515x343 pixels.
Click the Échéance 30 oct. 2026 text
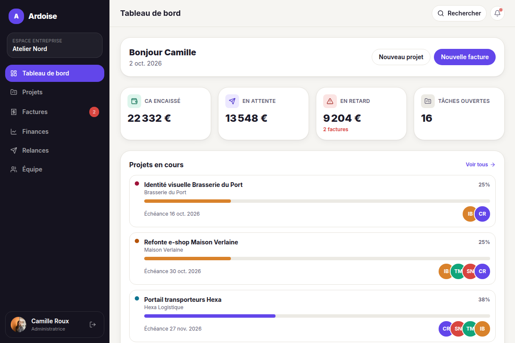[173, 271]
